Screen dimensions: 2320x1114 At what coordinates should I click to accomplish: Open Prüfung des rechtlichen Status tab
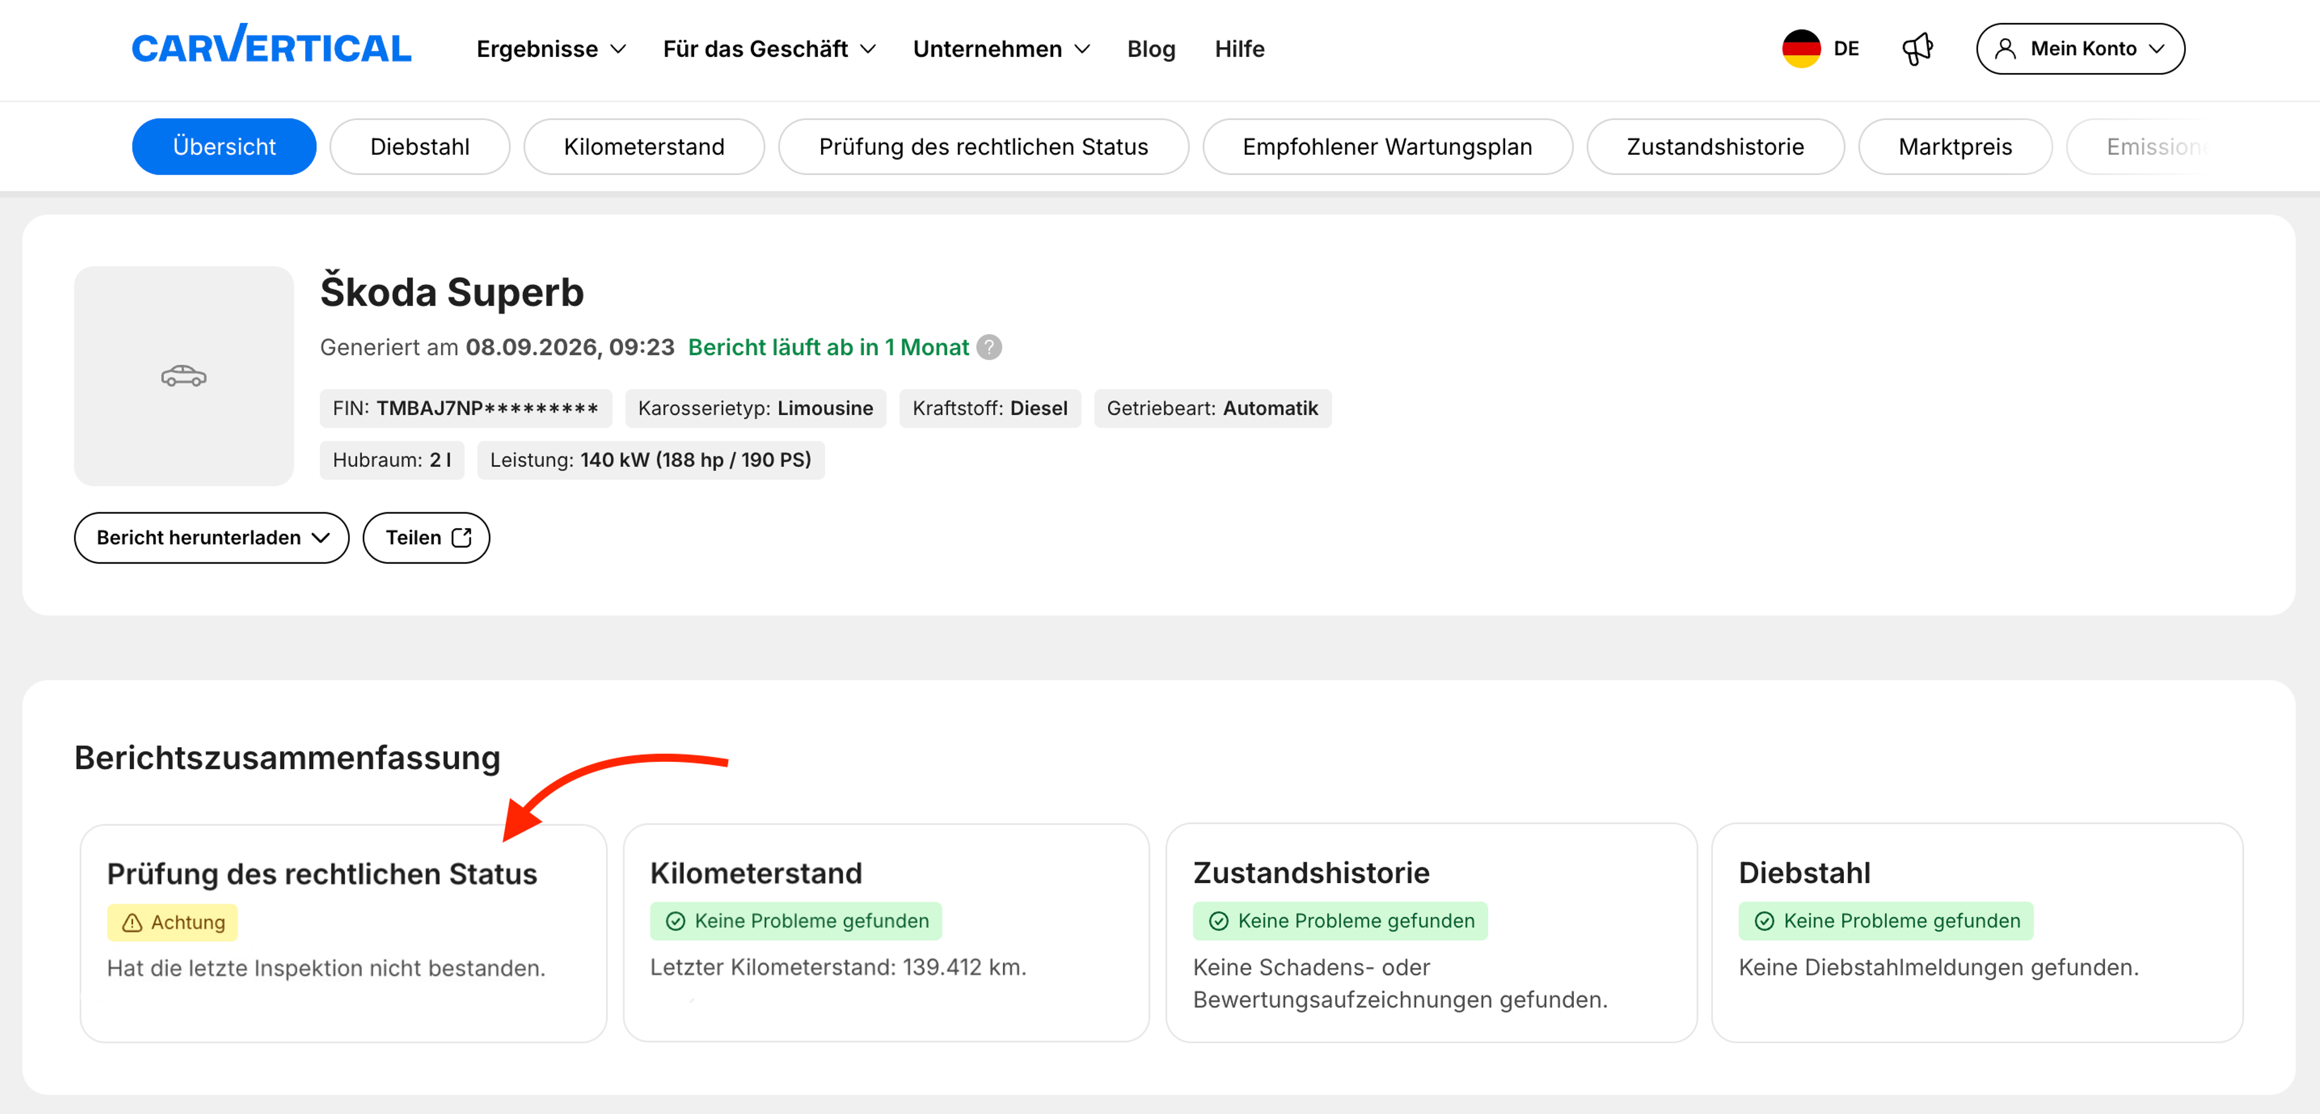[x=984, y=147]
